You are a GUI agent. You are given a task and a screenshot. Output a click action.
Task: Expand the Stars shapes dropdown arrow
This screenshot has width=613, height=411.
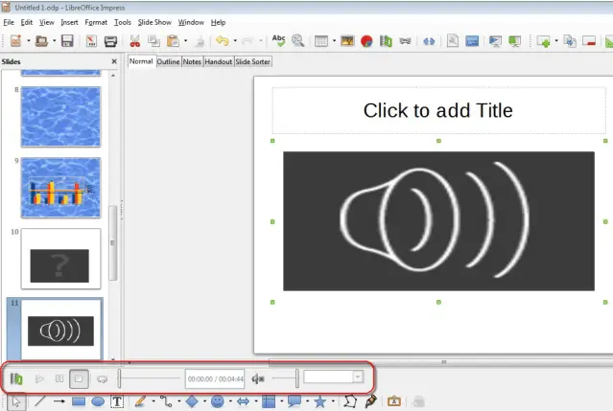(x=333, y=401)
